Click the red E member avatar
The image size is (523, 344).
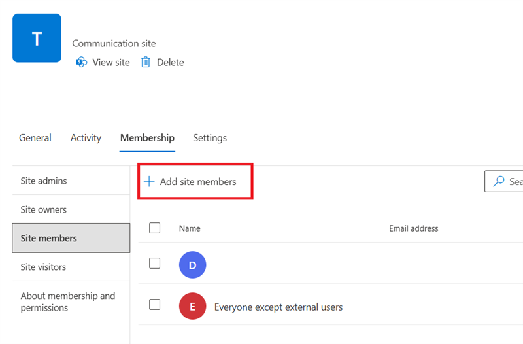coord(192,306)
